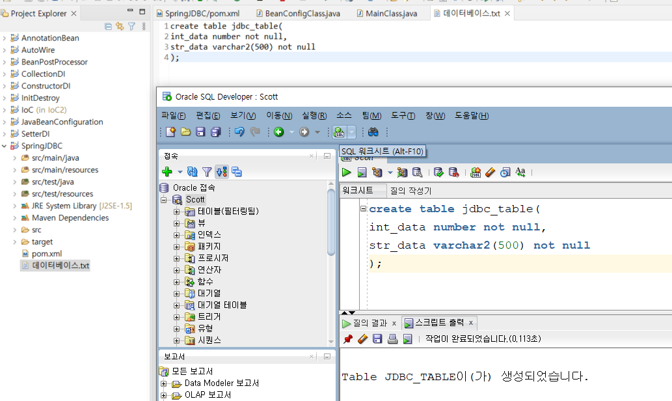Run script icon in worksheet toolbar
The image size is (672, 401).
coord(362,173)
